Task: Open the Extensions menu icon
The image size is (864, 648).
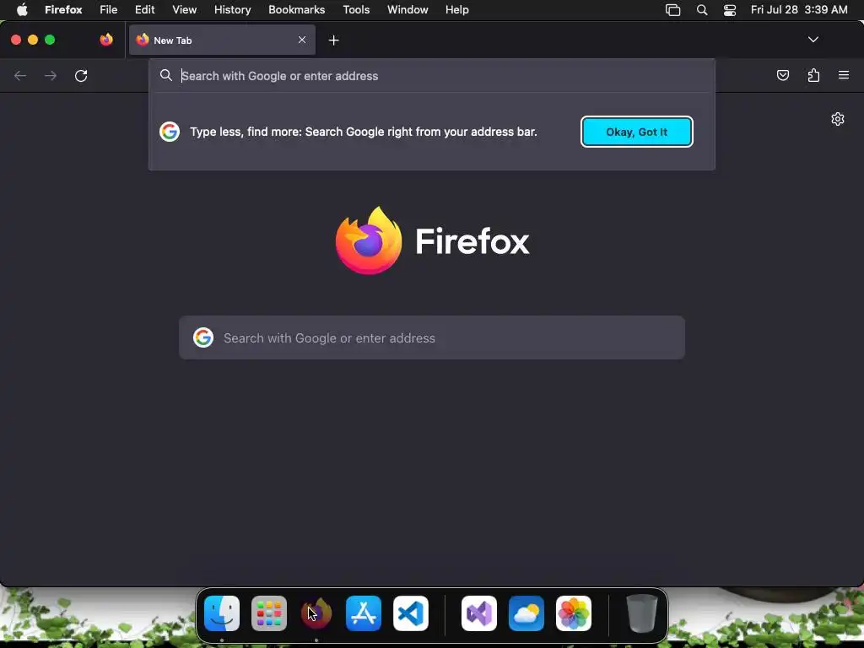Action: point(813,75)
